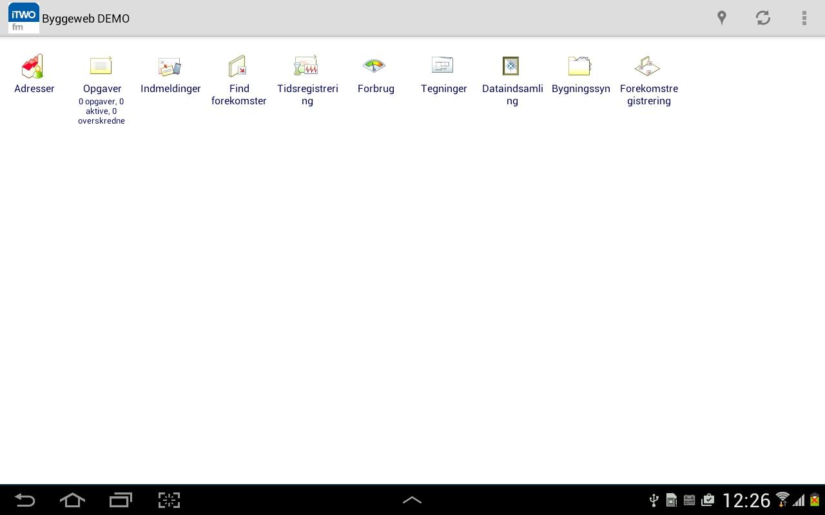Open the three-dot overflow menu
Viewport: 825px width, 515px height.
click(804, 18)
